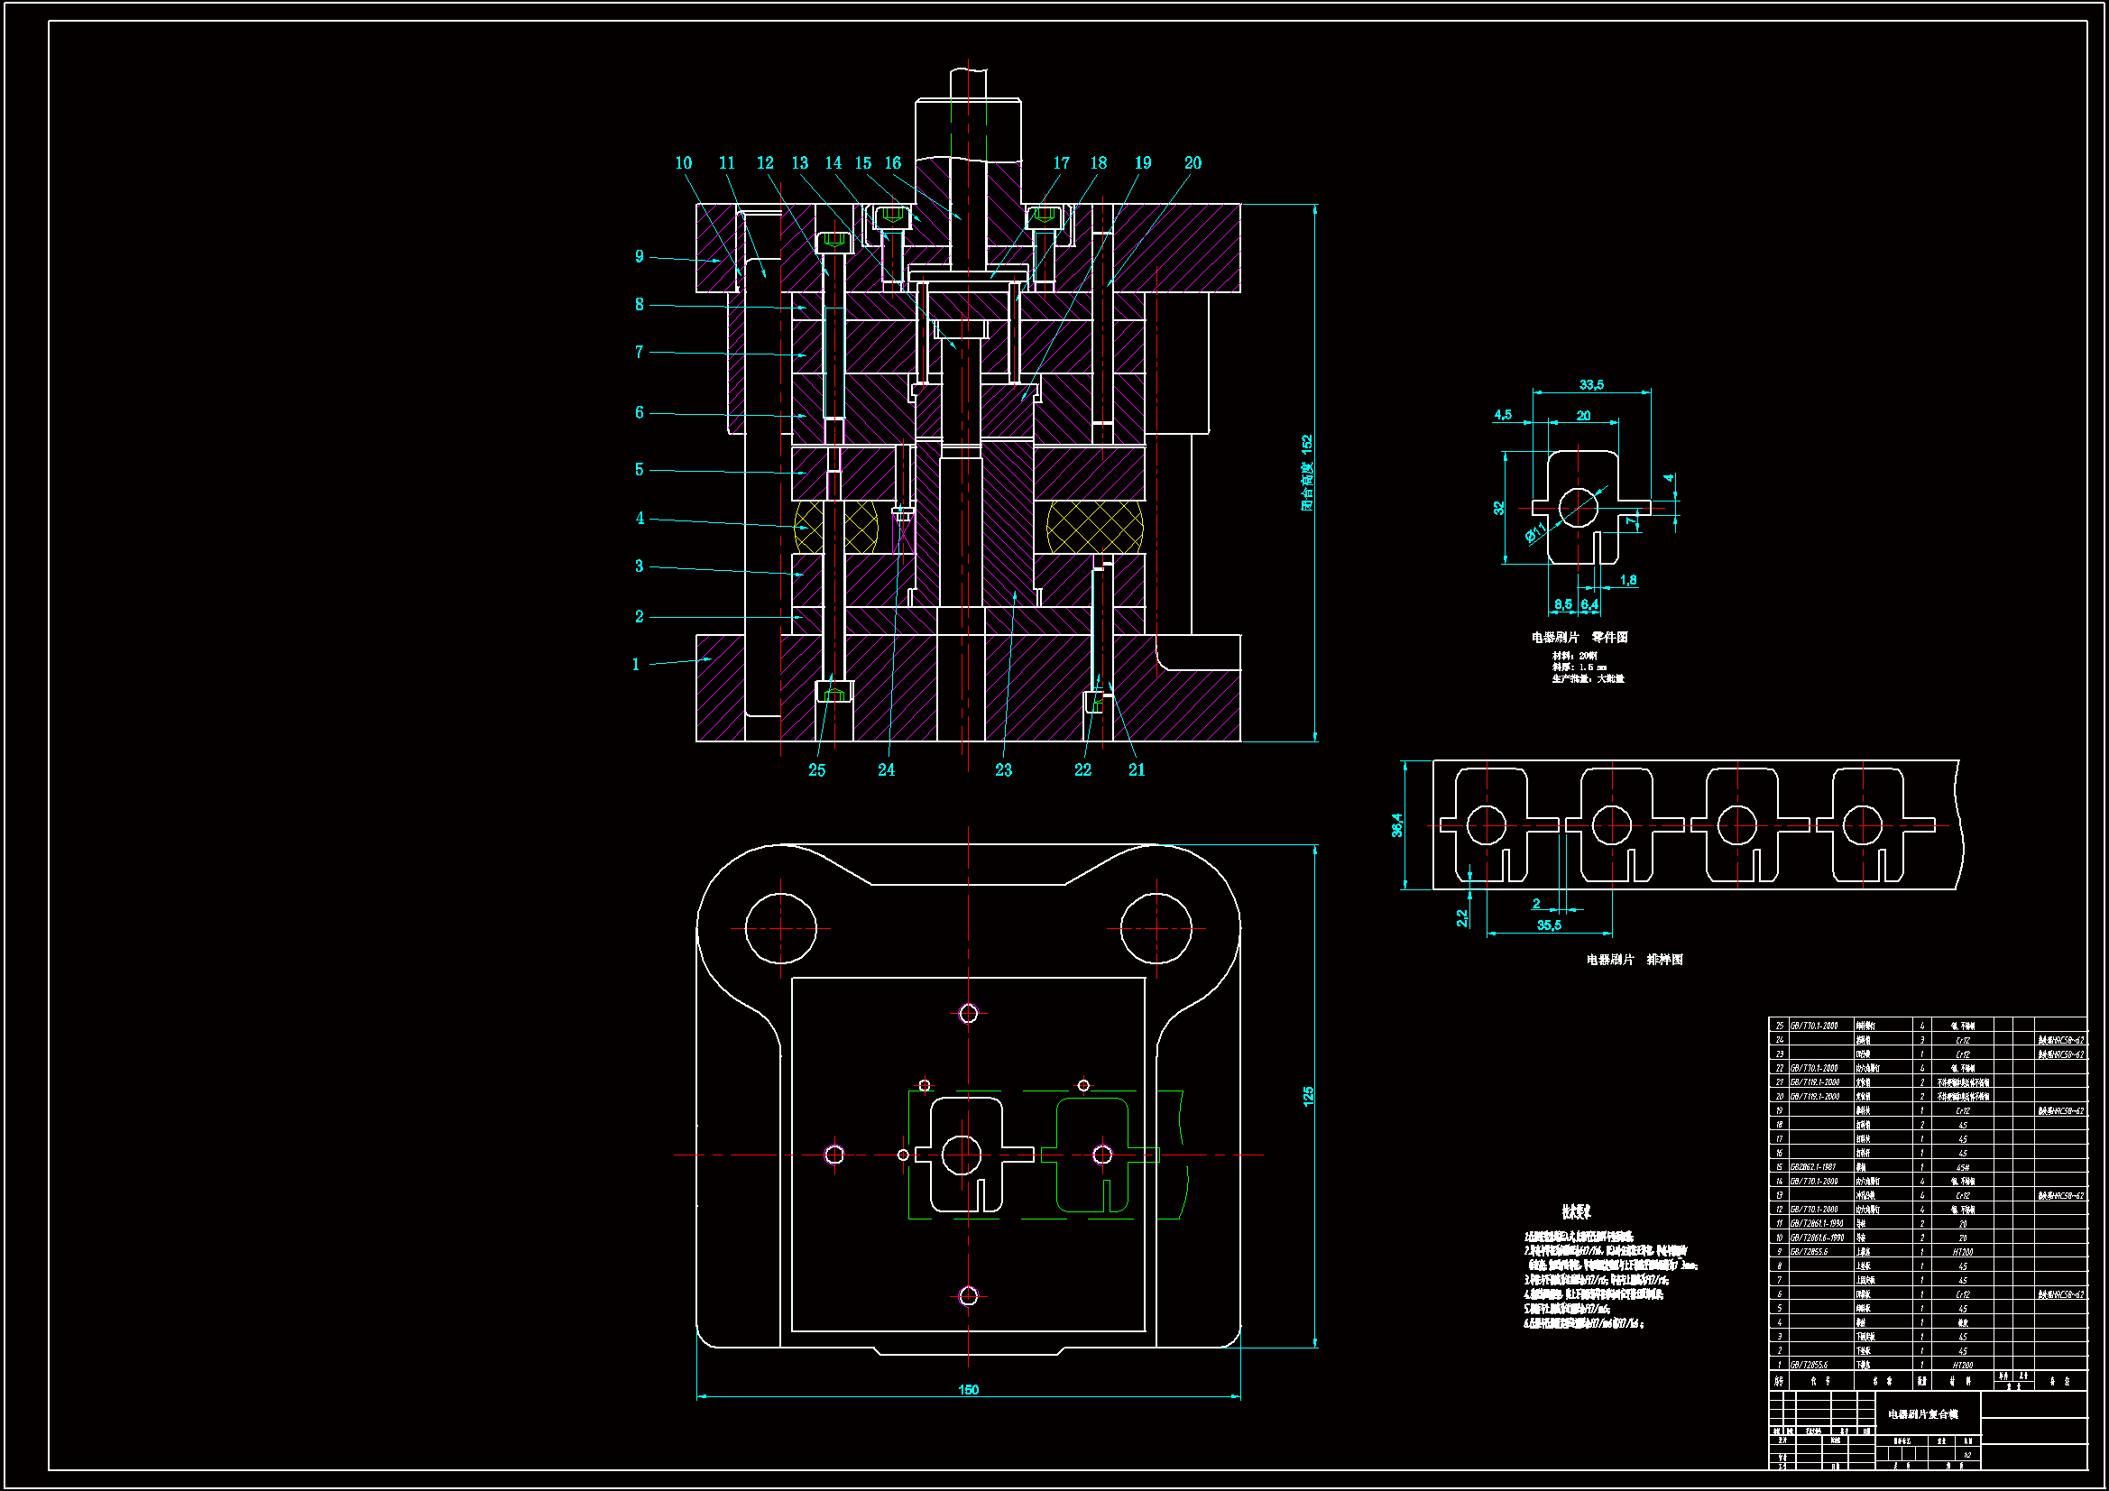
Task: Click the 125 plan-view height dimension
Action: coord(1308,1096)
